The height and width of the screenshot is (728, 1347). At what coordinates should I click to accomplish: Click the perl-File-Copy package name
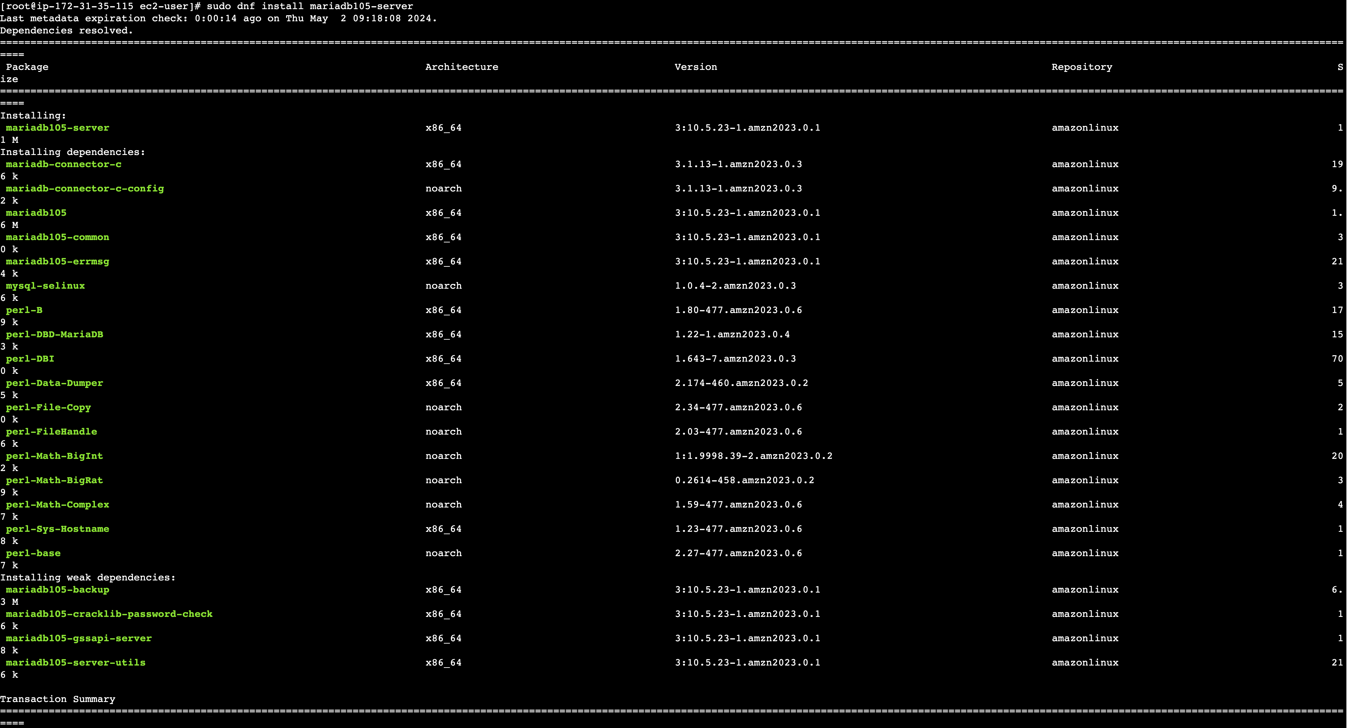coord(48,407)
